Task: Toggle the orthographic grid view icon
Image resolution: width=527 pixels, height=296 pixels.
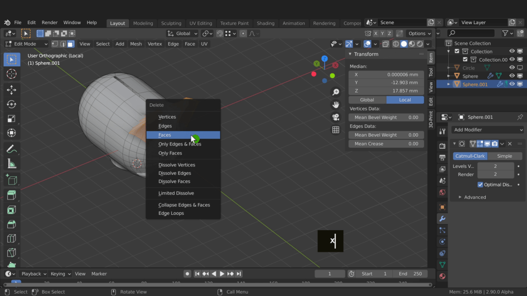Action: pyautogui.click(x=336, y=130)
